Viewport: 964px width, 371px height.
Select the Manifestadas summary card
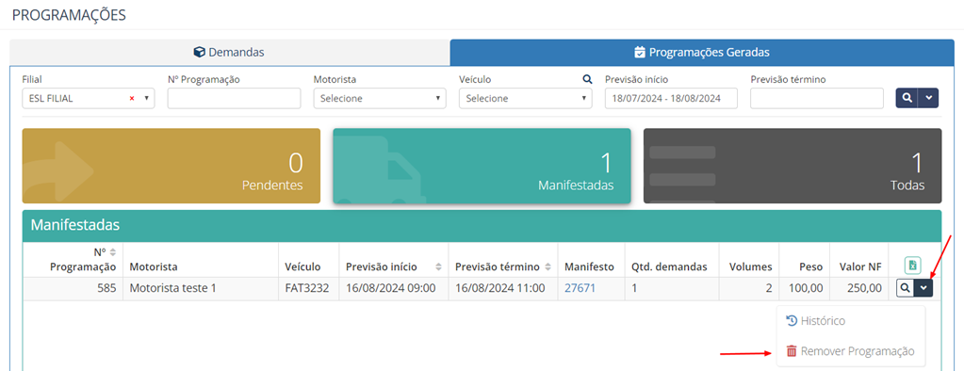482,166
